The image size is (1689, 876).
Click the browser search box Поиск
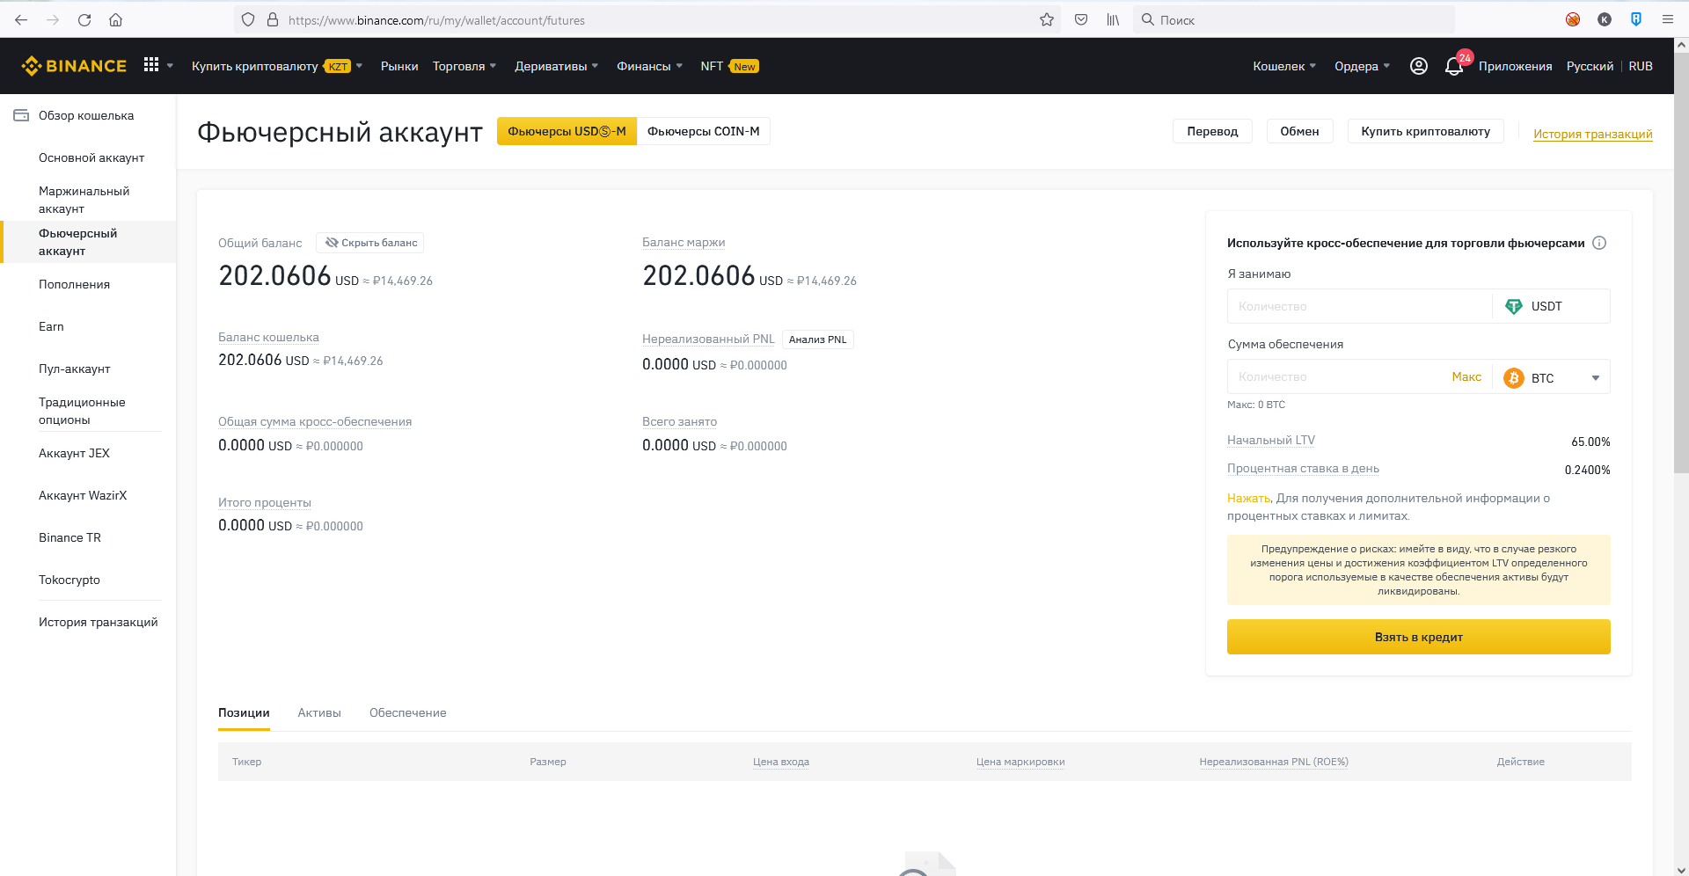click(x=1293, y=19)
